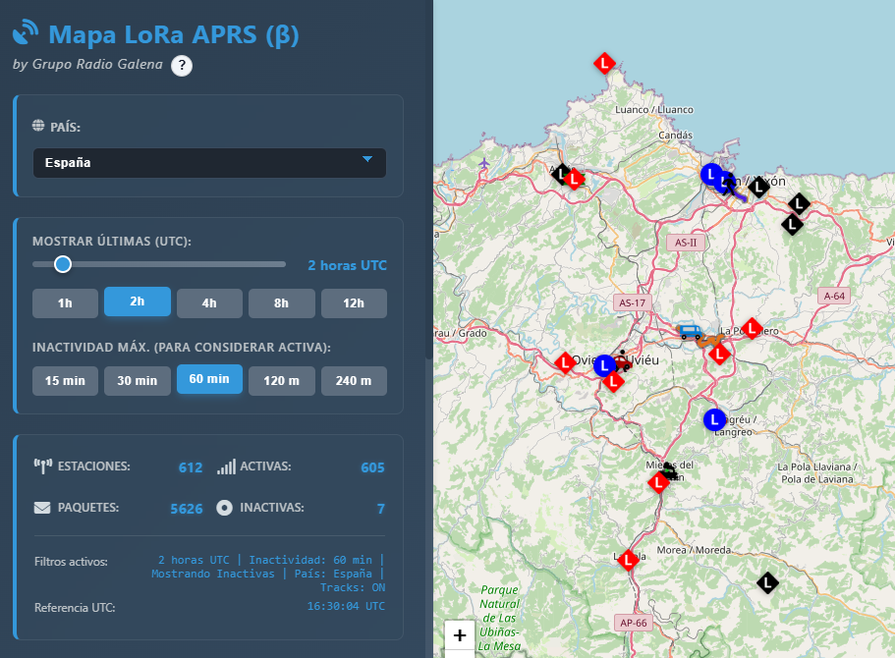
Task: Click the blue van vehicle marker
Action: coord(690,332)
